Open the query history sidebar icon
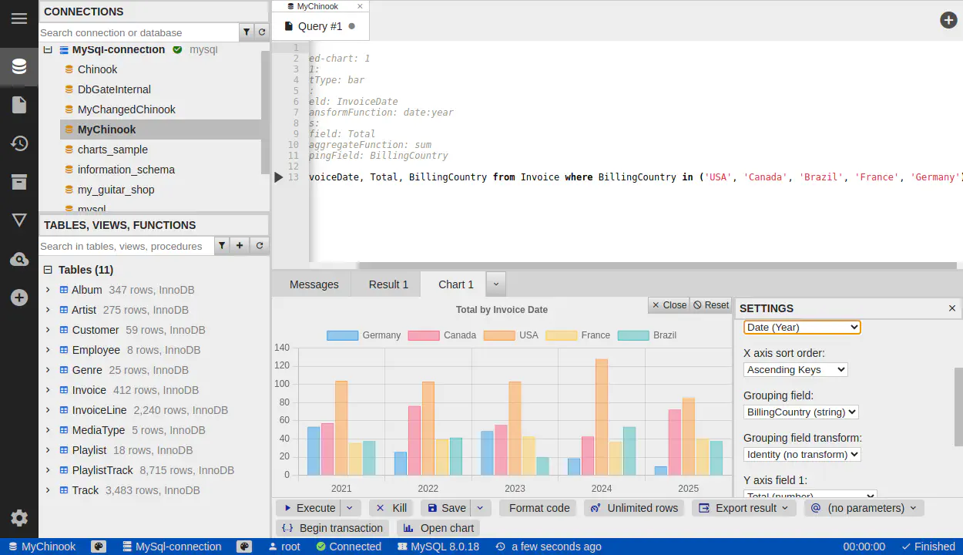The image size is (963, 555). point(19,143)
